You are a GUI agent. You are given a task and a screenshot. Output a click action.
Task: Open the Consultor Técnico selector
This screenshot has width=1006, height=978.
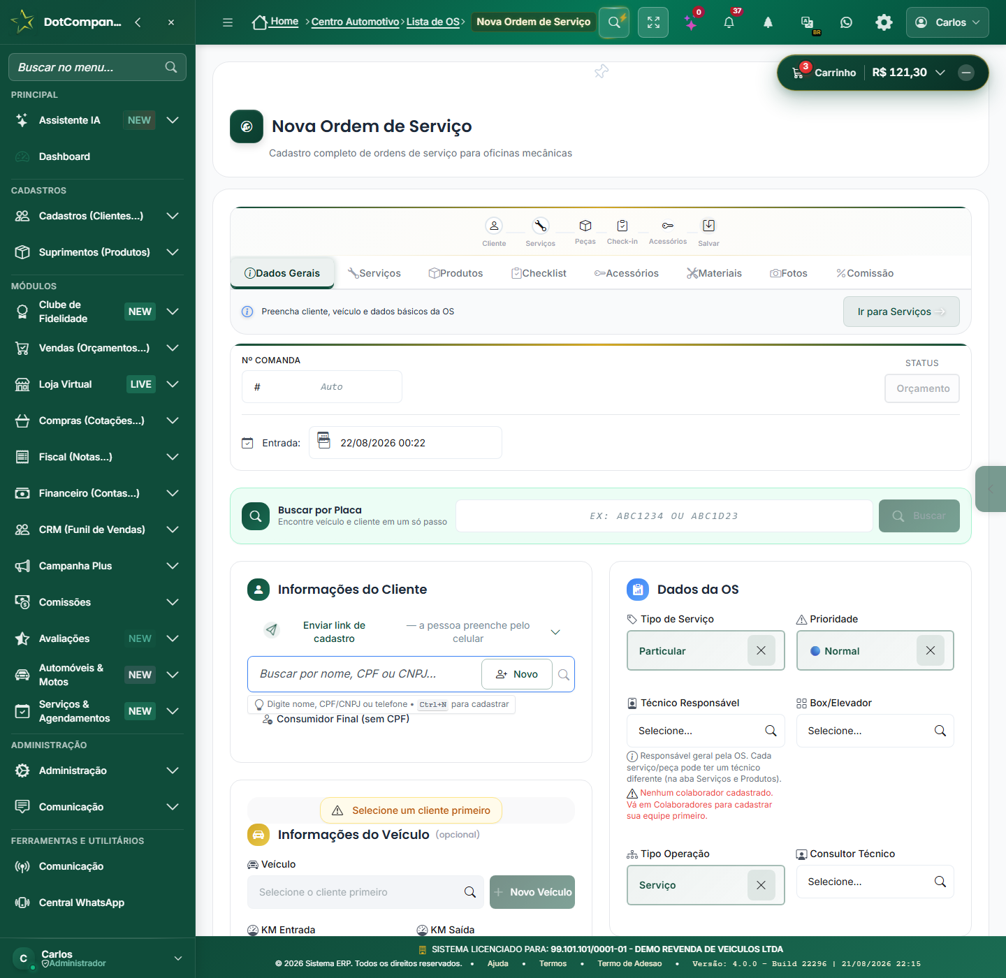875,882
